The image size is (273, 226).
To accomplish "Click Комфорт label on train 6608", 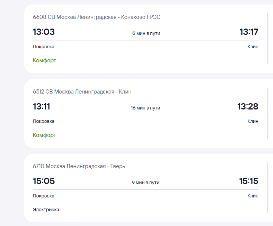I will [x=45, y=60].
